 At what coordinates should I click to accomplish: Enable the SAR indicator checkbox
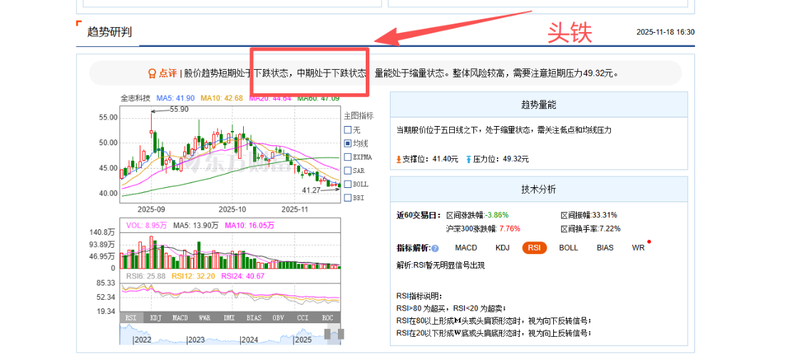(348, 171)
